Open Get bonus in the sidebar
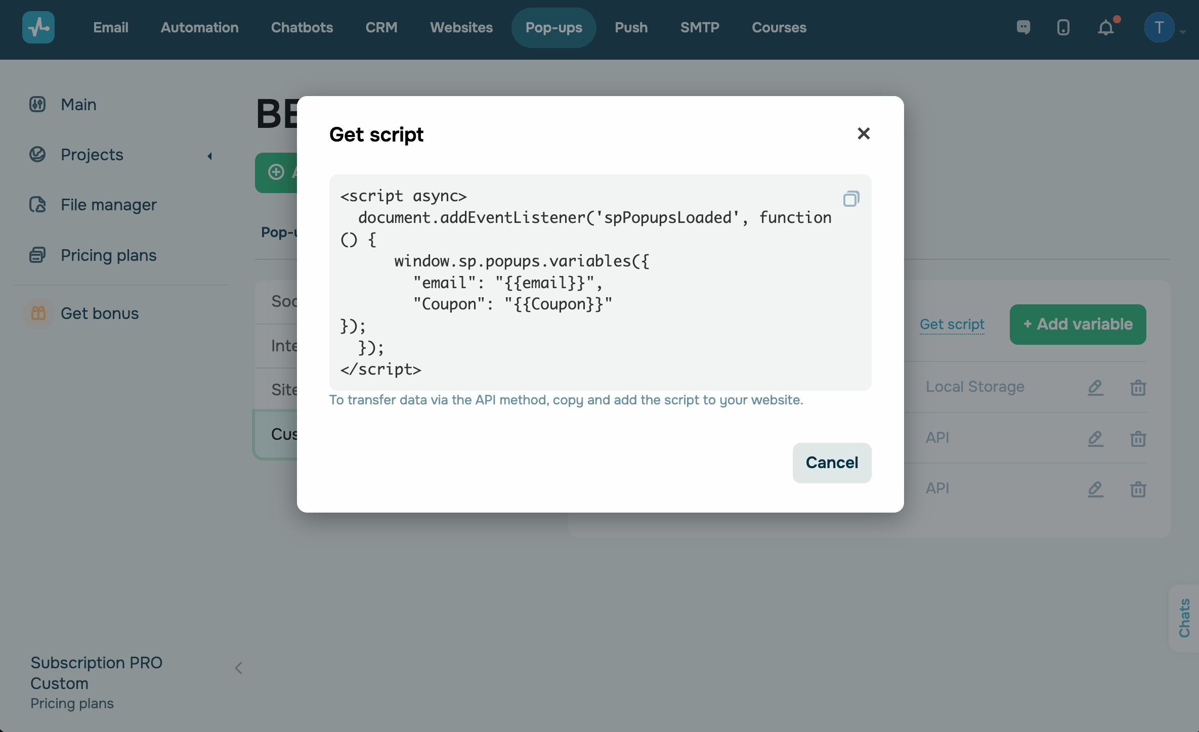This screenshot has width=1199, height=732. [x=99, y=313]
